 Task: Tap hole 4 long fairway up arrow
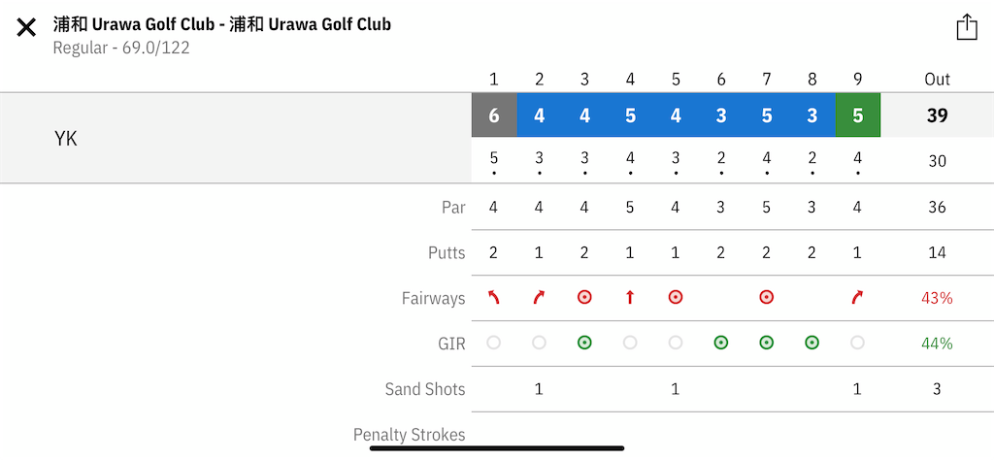click(629, 297)
